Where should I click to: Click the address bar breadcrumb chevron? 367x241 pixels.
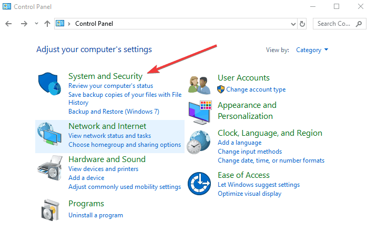tap(69, 24)
